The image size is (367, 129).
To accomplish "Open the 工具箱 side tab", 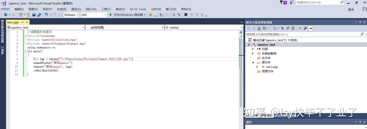I will coord(2,50).
